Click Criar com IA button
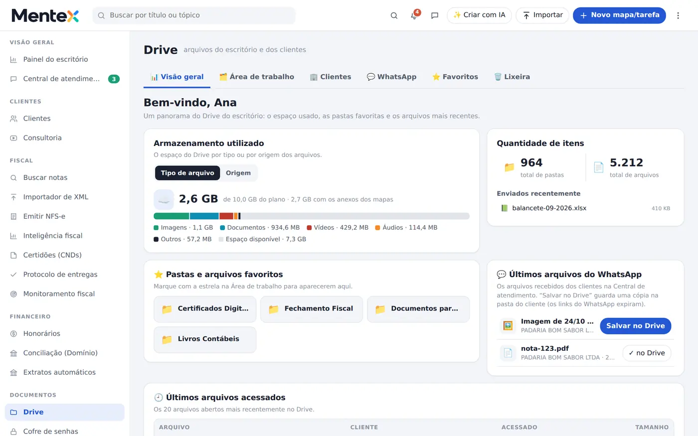The image size is (698, 436). coord(479,15)
